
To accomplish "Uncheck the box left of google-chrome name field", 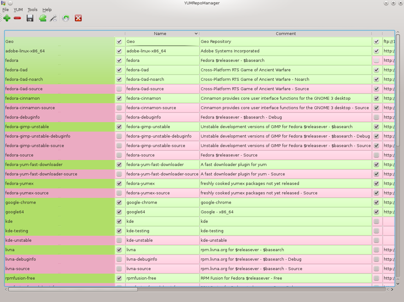I will coord(119,203).
